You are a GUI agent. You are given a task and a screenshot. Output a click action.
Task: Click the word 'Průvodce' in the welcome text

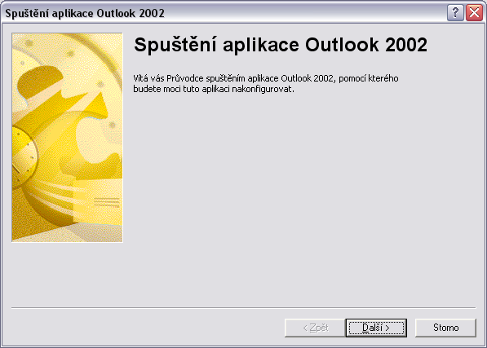click(x=185, y=78)
